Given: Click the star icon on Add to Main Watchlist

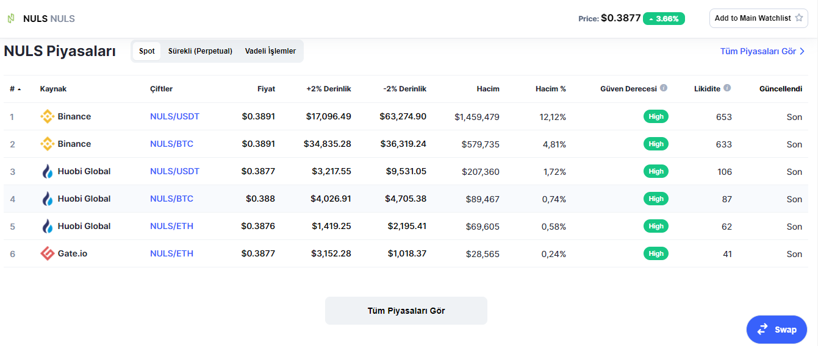Looking at the screenshot, I should tap(799, 18).
